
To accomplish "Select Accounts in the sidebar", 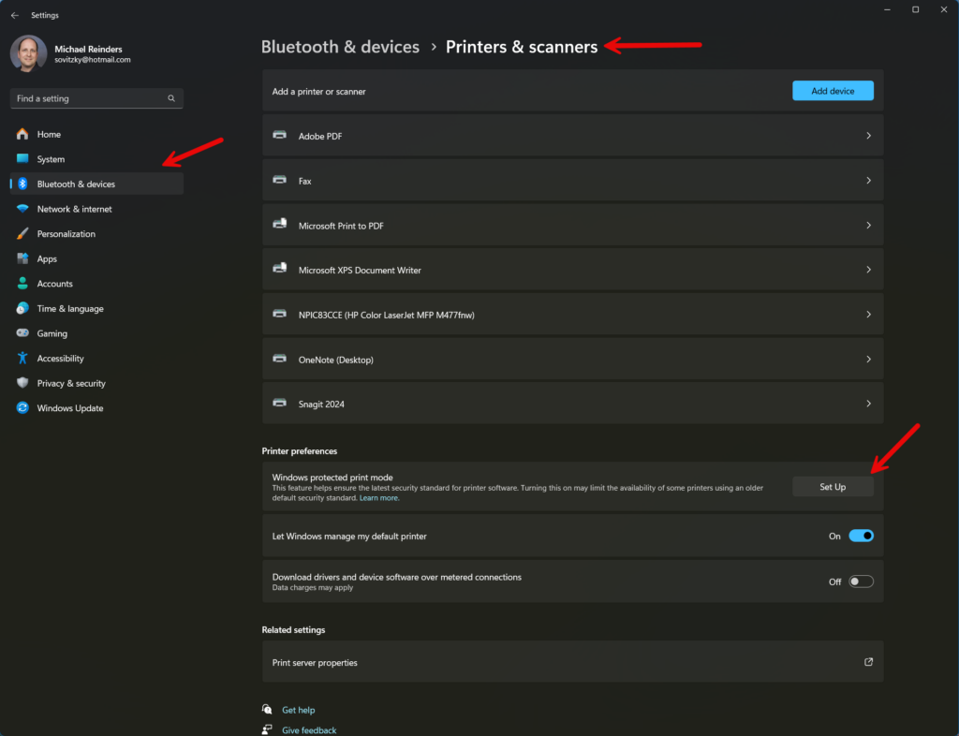I will (x=96, y=284).
